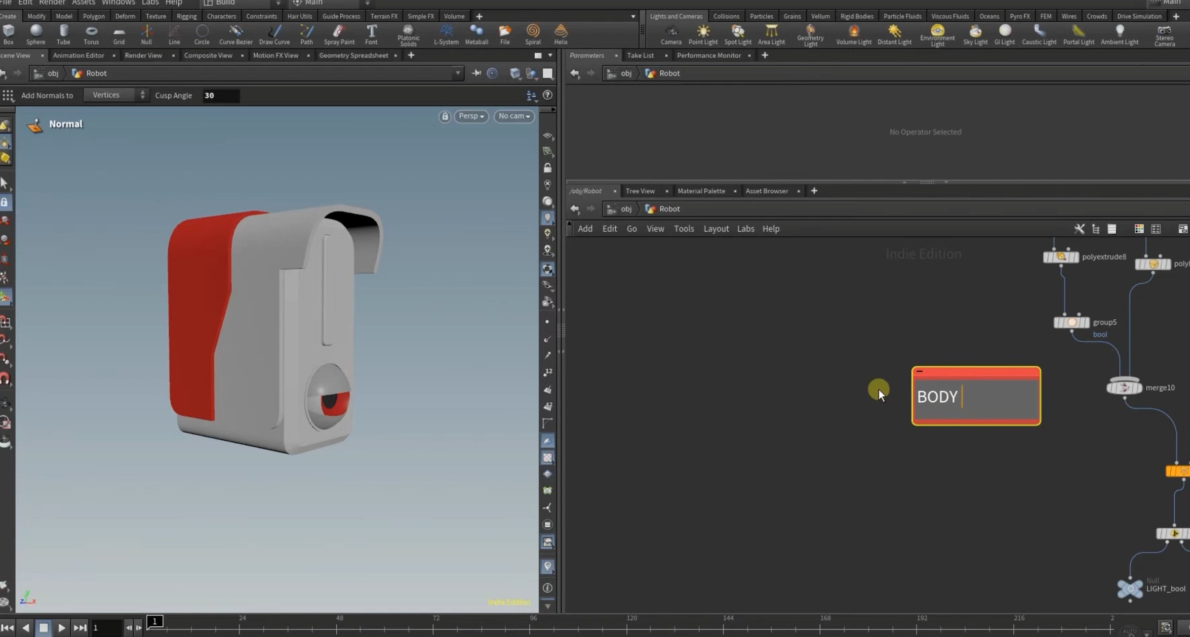Click the merge10 node icon
Viewport: 1190px width, 637px height.
(1124, 388)
